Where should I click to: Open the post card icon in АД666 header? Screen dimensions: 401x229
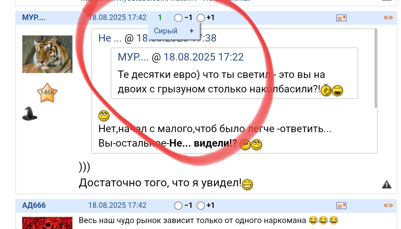pos(341,206)
